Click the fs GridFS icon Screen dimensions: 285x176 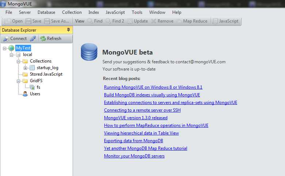(32, 87)
